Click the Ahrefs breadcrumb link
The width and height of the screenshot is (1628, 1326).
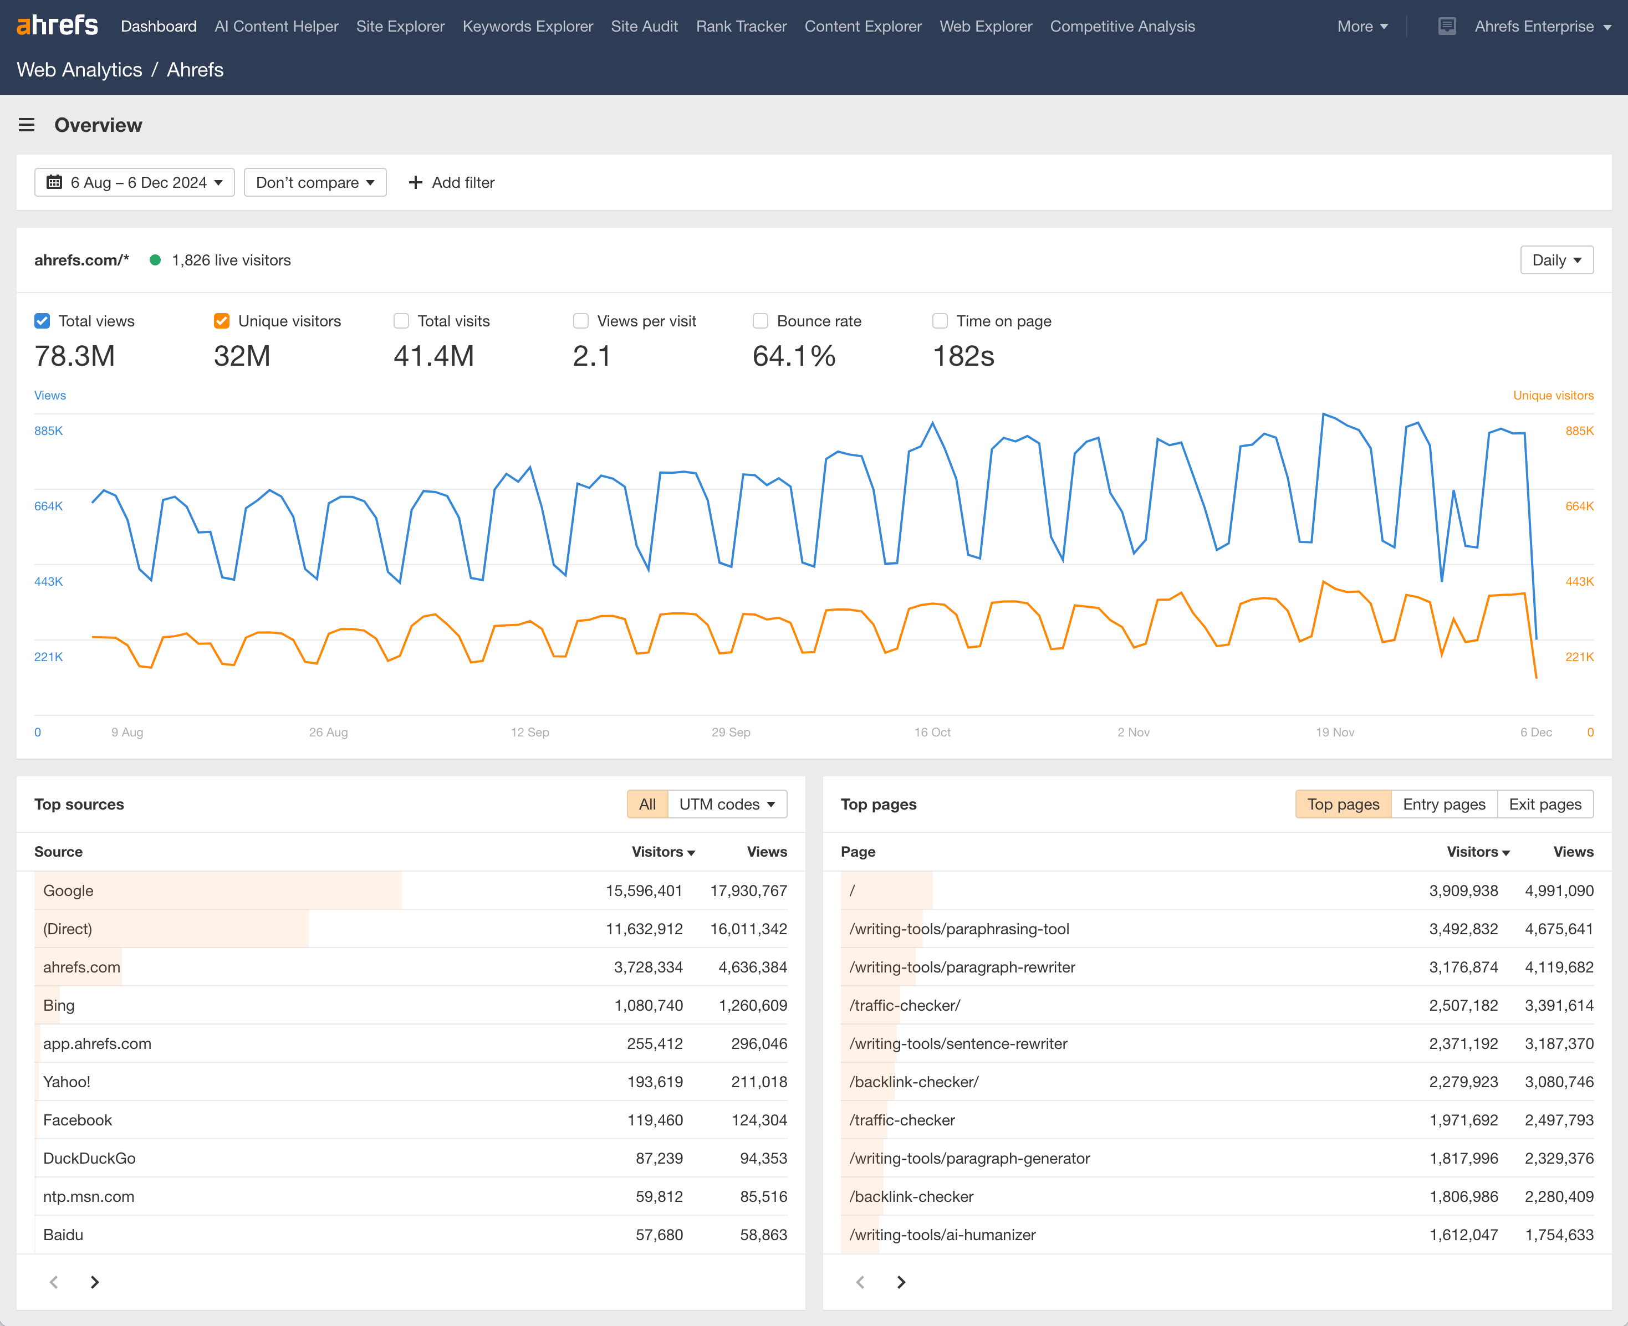195,69
